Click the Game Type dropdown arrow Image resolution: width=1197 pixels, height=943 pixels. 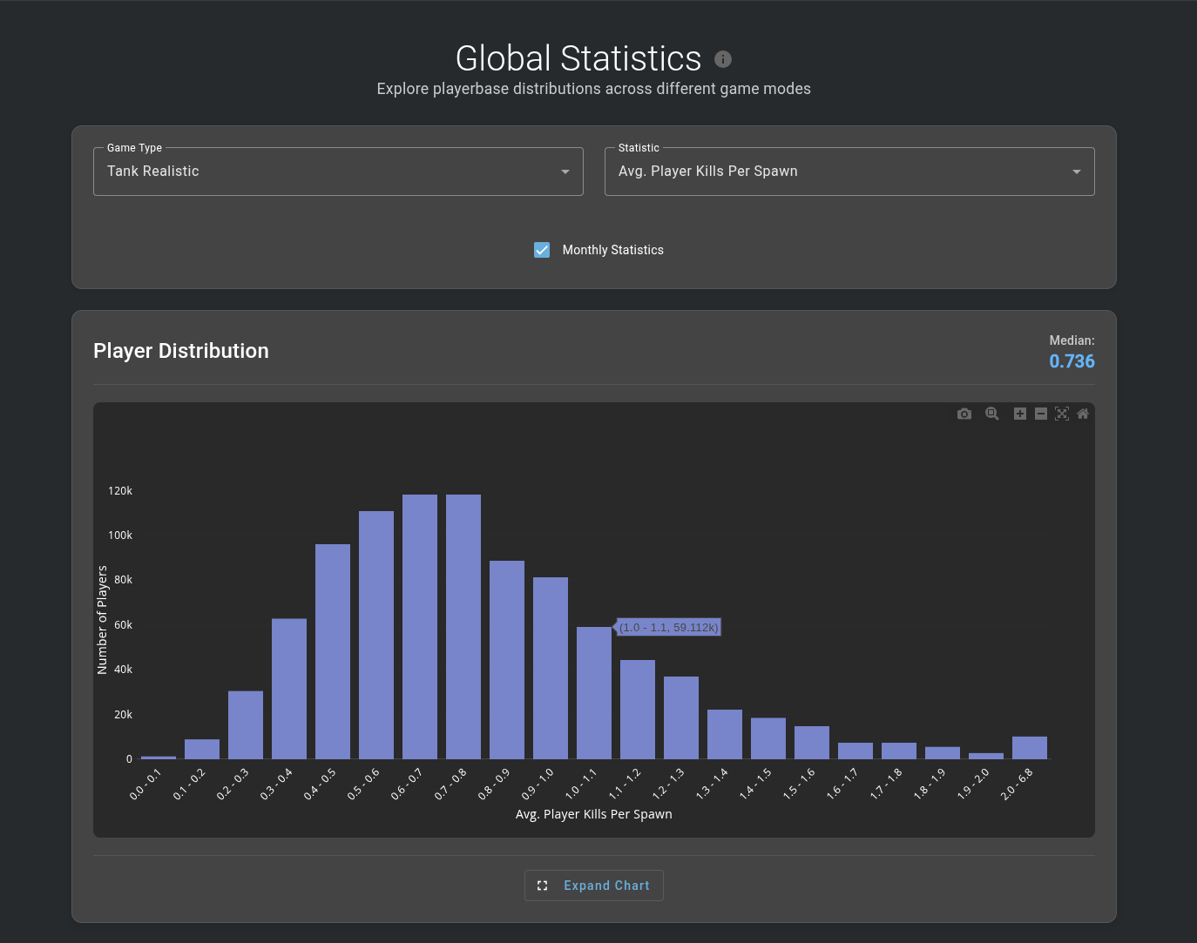[x=565, y=172]
